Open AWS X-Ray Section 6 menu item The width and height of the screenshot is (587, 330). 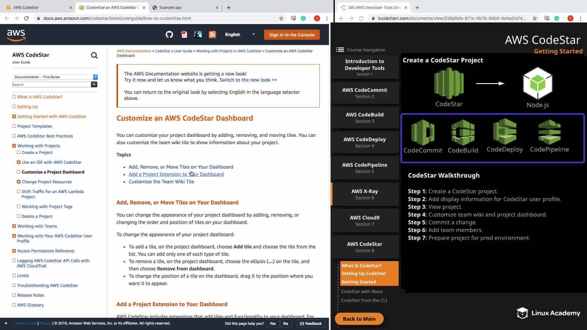click(364, 194)
